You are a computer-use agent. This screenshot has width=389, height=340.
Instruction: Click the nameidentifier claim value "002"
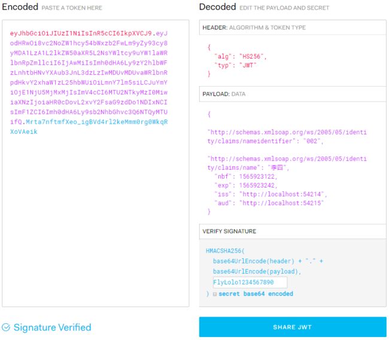312,141
